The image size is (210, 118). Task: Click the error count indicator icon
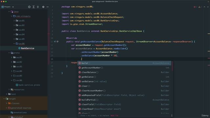tap(195, 7)
